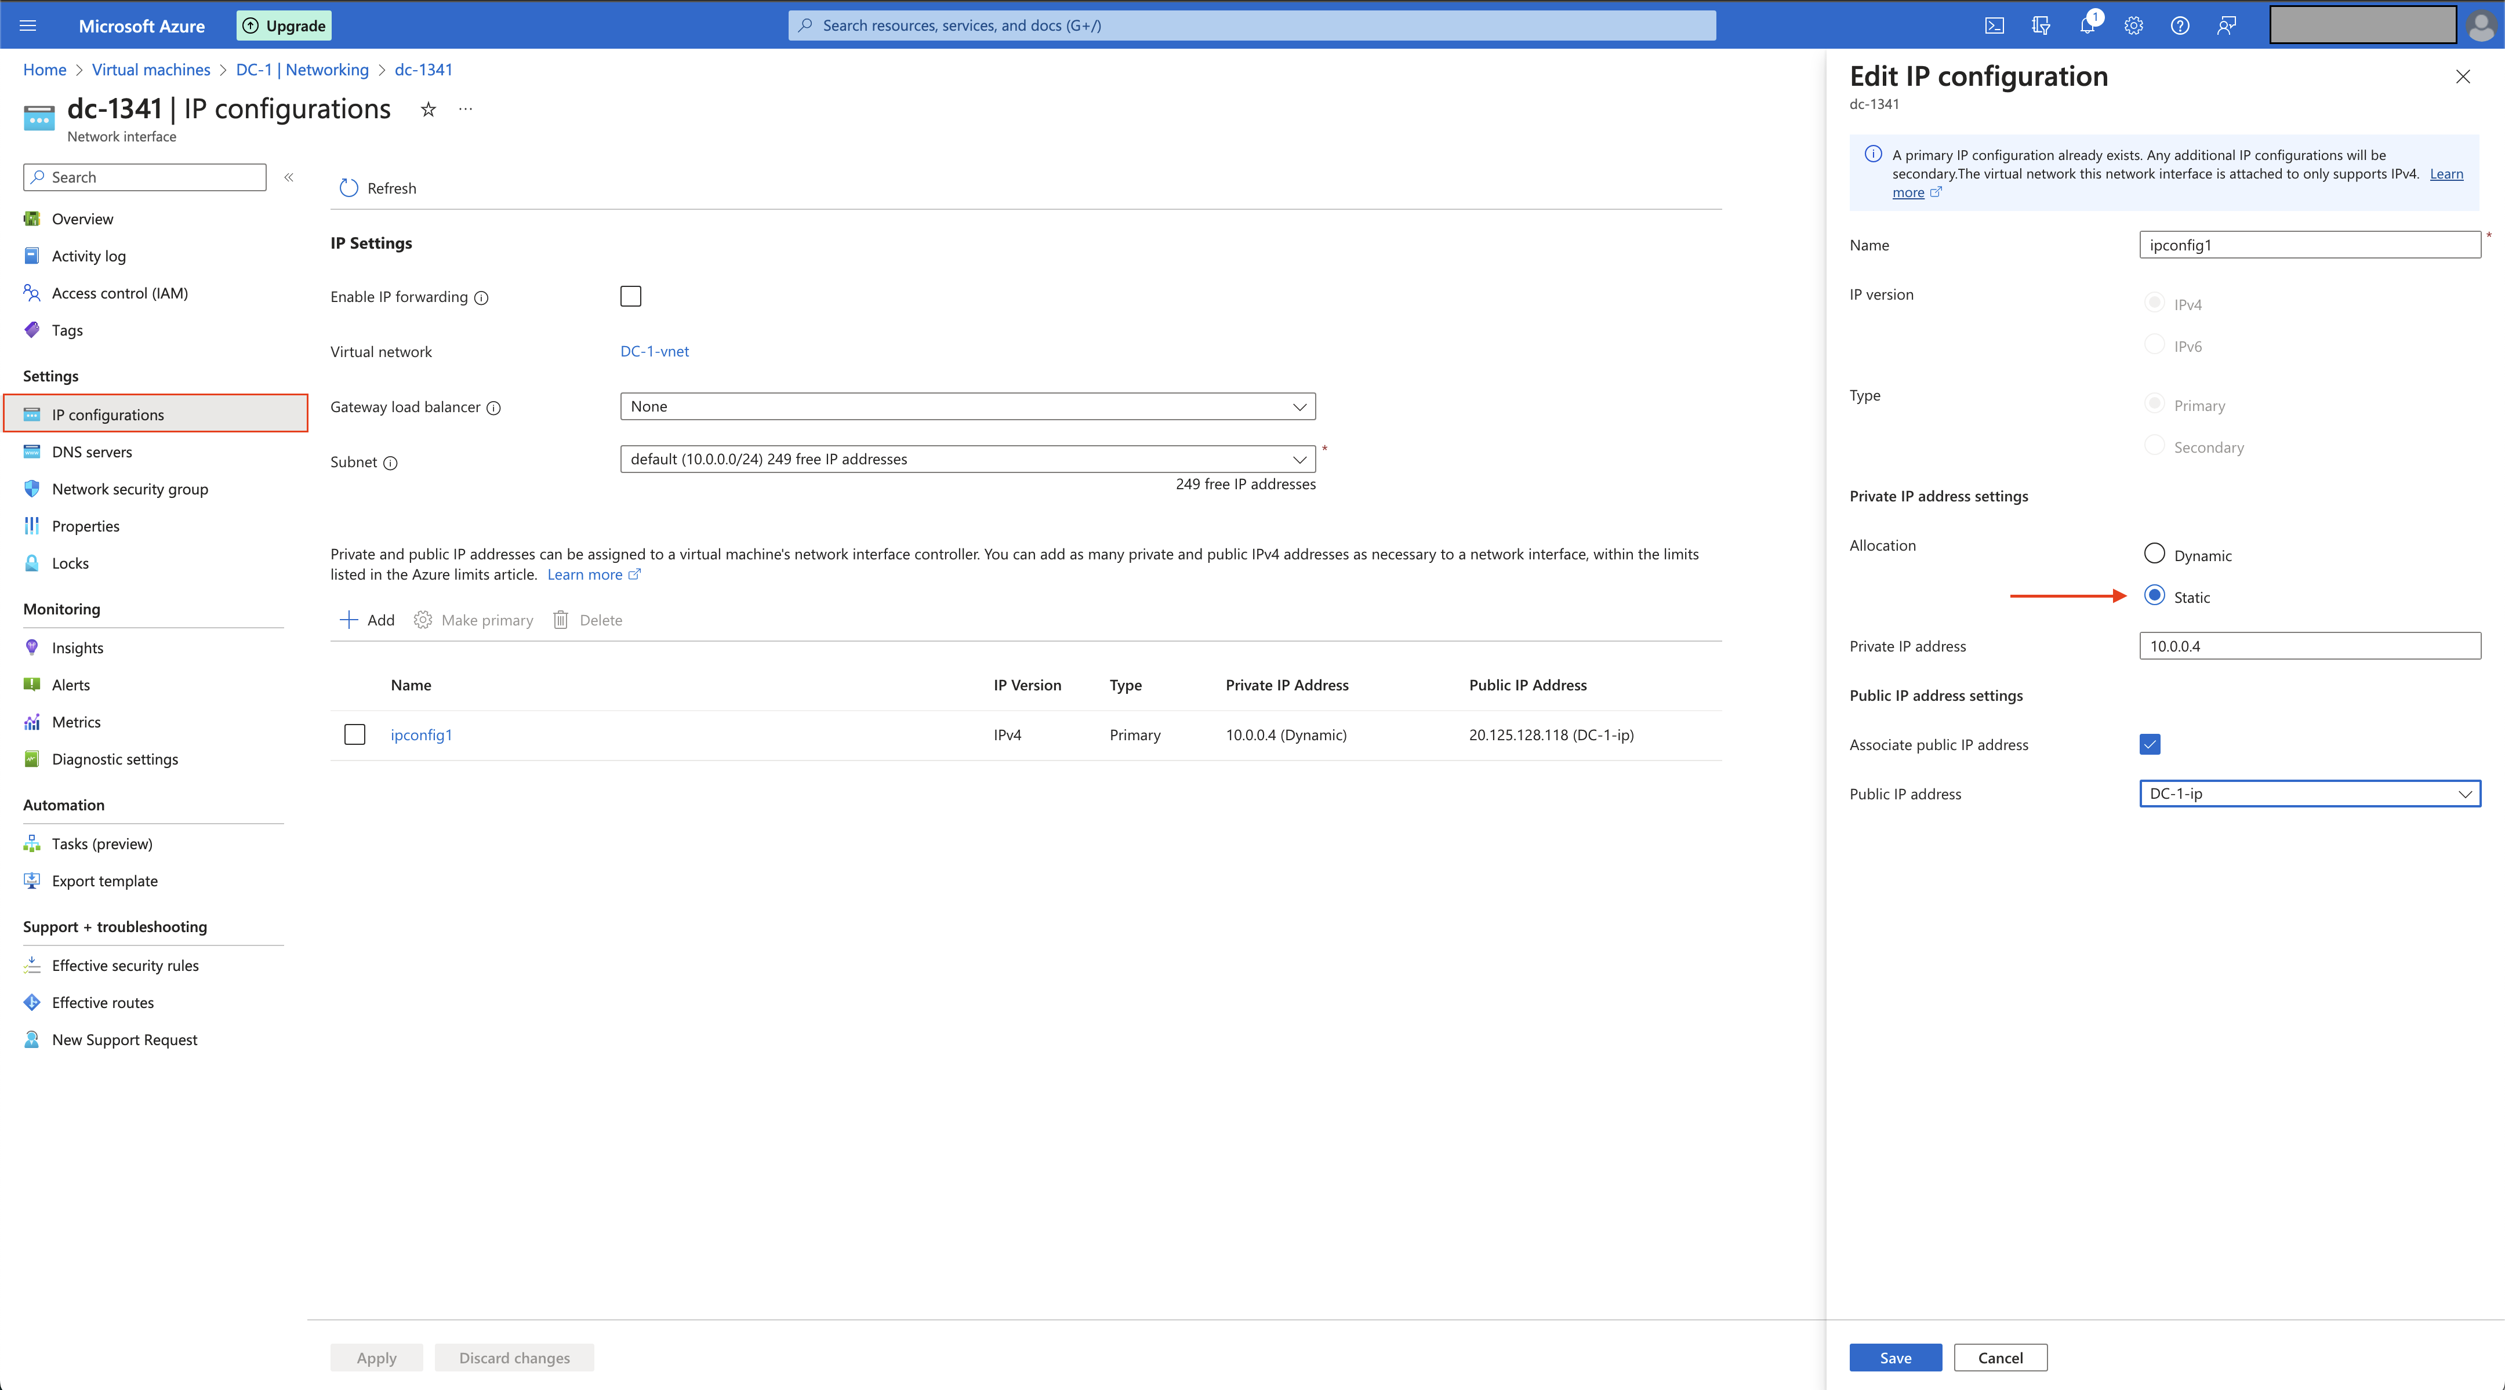Image resolution: width=2505 pixels, height=1390 pixels.
Task: Open the DC-1-vnet virtual network link
Action: pyautogui.click(x=654, y=351)
